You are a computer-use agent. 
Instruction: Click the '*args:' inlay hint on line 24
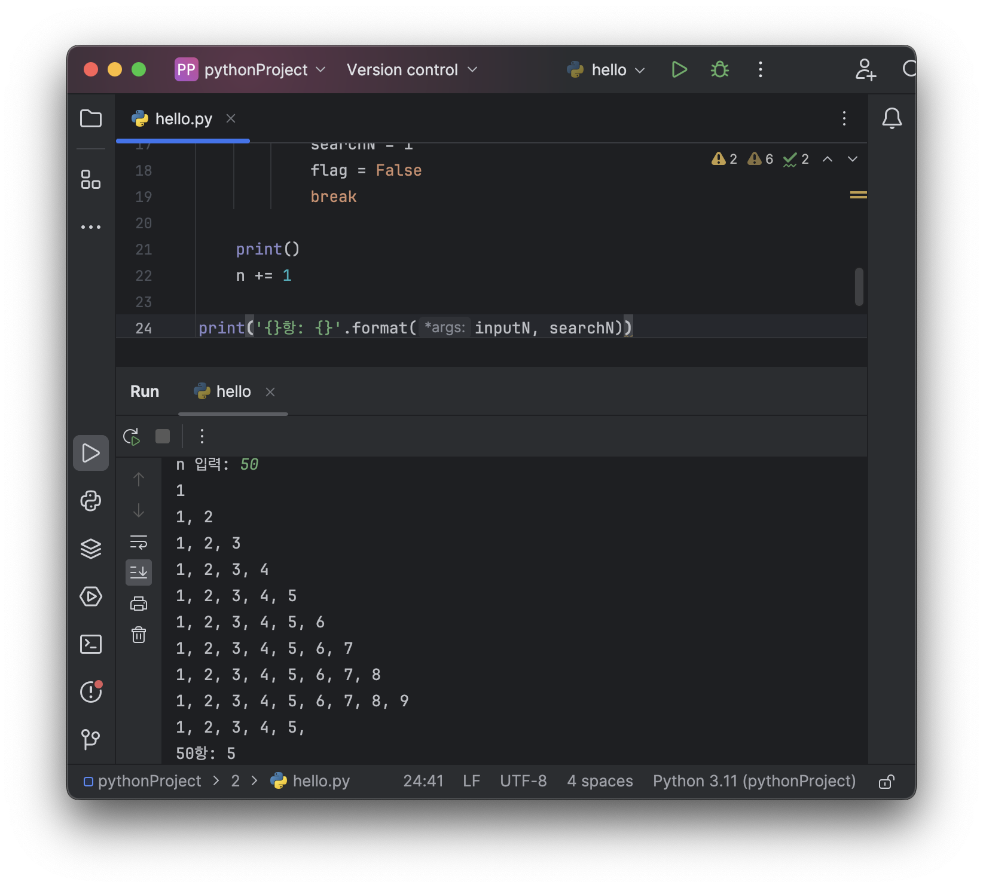(445, 327)
